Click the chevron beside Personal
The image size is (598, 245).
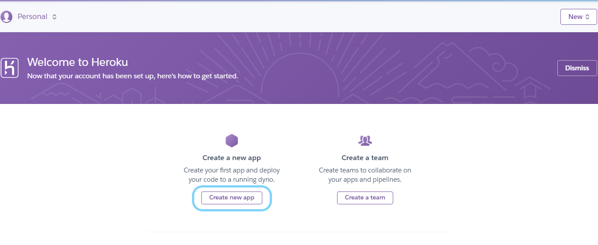coord(54,17)
